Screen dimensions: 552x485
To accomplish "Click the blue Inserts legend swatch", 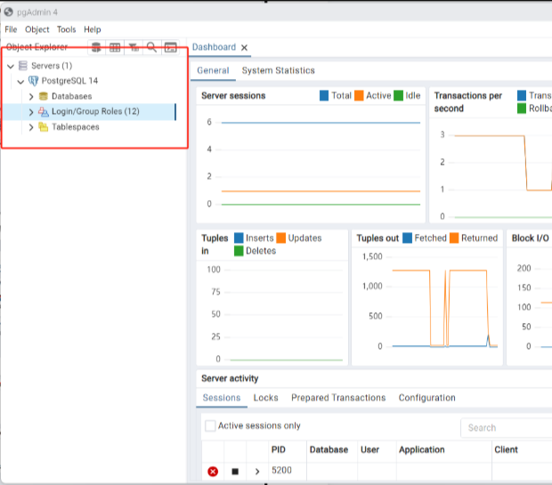I will [239, 238].
